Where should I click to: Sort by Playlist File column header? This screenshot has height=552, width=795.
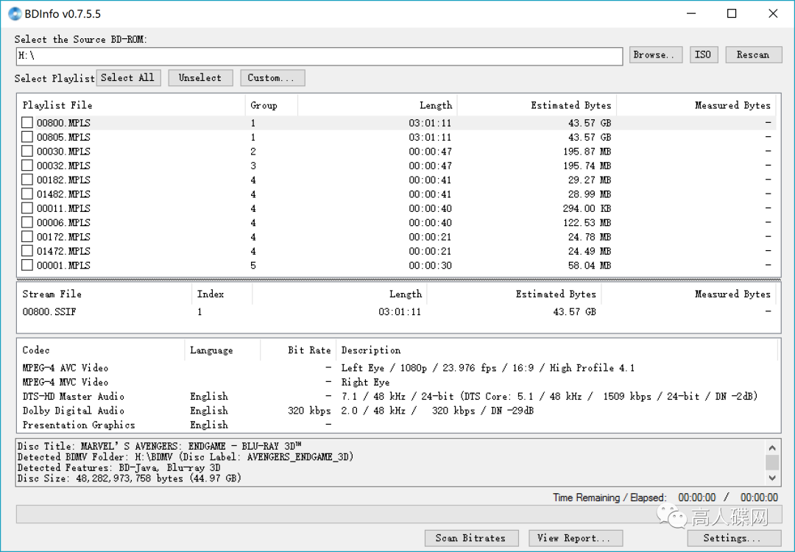click(x=131, y=105)
